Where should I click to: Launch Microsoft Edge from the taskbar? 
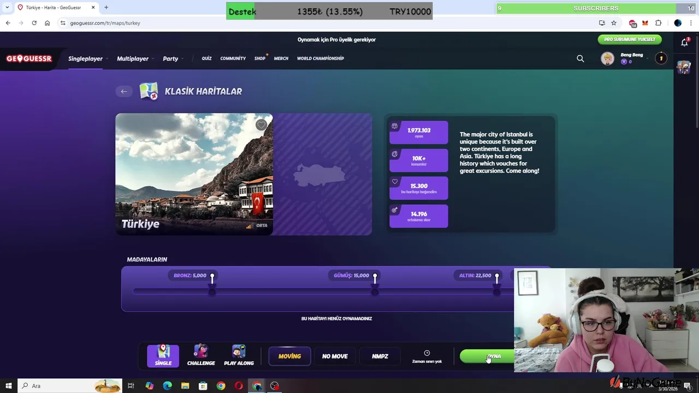click(x=167, y=386)
